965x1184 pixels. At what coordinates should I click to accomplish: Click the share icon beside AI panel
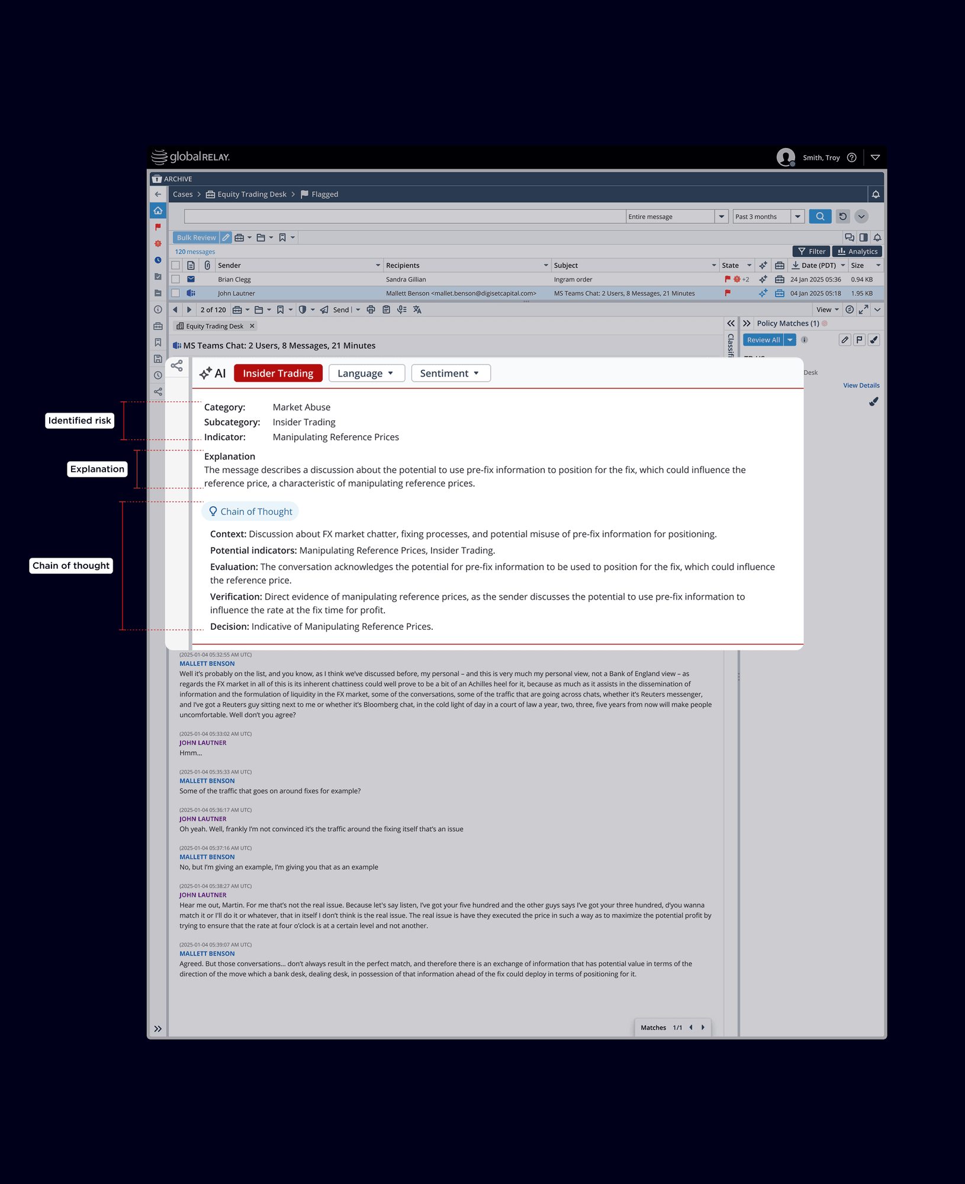[x=176, y=366]
